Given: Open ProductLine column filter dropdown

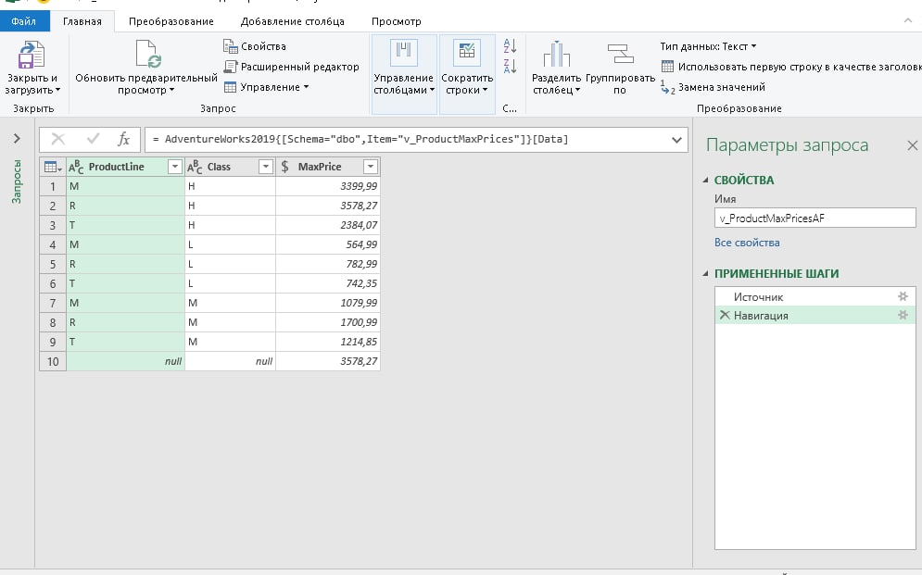Looking at the screenshot, I should tap(173, 167).
